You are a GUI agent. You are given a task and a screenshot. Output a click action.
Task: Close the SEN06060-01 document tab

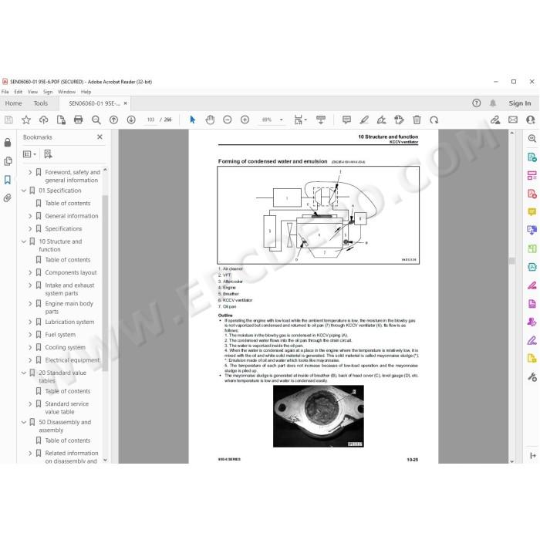coord(125,103)
